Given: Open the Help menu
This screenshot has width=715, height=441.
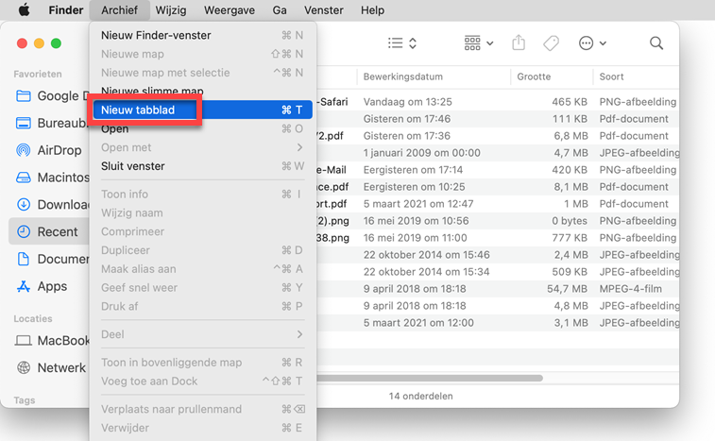Looking at the screenshot, I should pyautogui.click(x=372, y=10).
